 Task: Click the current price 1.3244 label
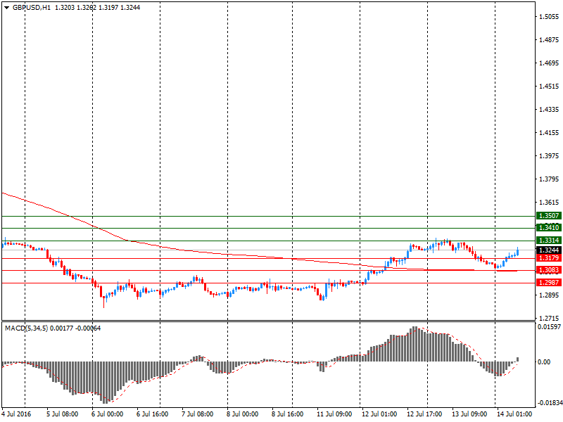click(x=549, y=250)
